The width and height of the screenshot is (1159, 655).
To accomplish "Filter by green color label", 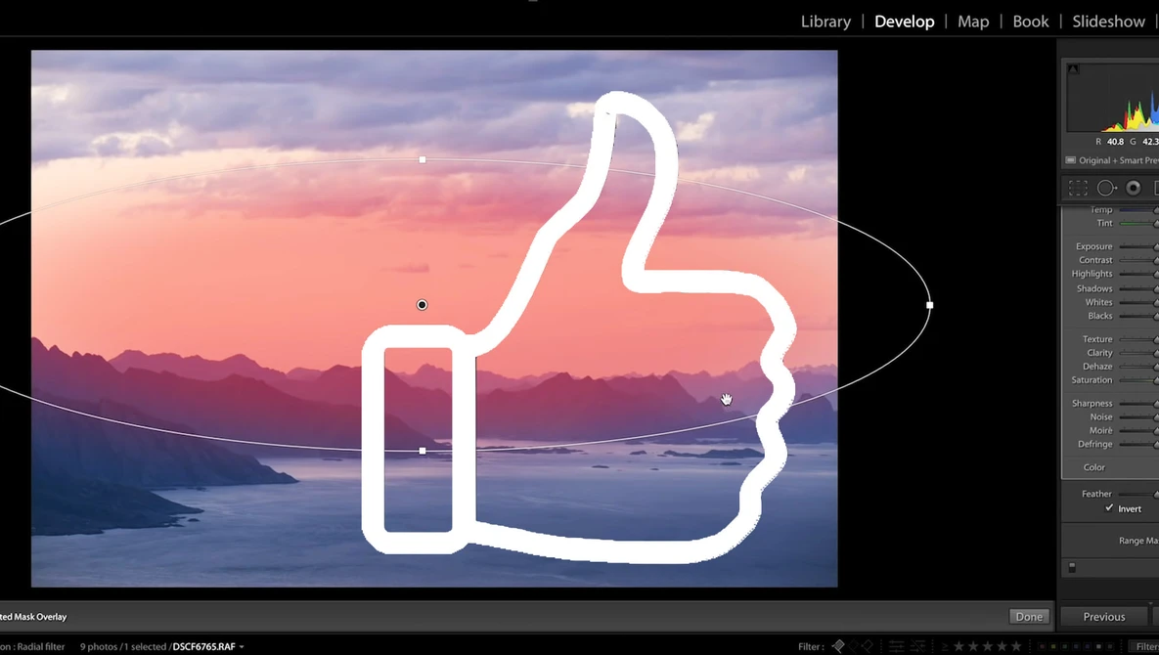I will coord(1064,647).
